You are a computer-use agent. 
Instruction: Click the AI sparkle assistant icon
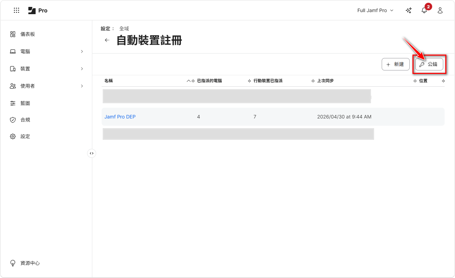point(408,10)
